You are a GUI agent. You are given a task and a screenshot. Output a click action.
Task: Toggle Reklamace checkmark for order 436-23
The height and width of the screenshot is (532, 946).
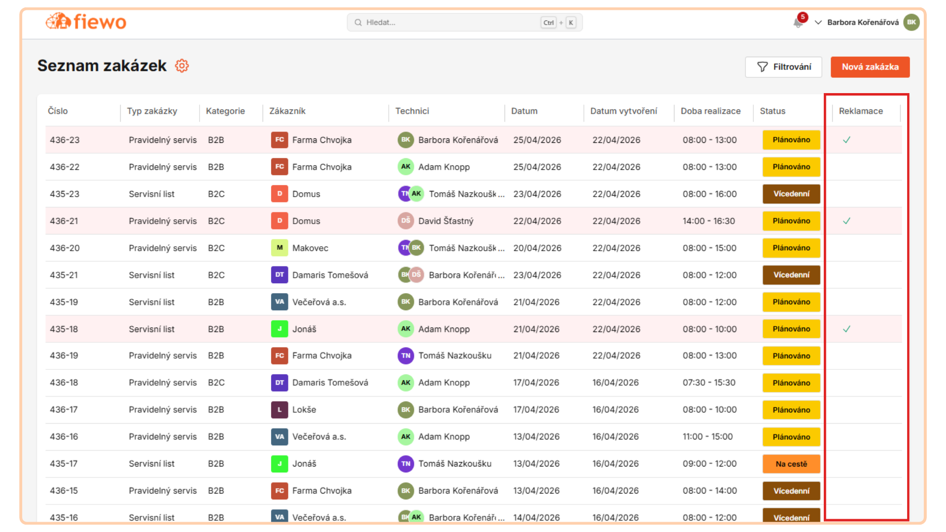coord(846,140)
